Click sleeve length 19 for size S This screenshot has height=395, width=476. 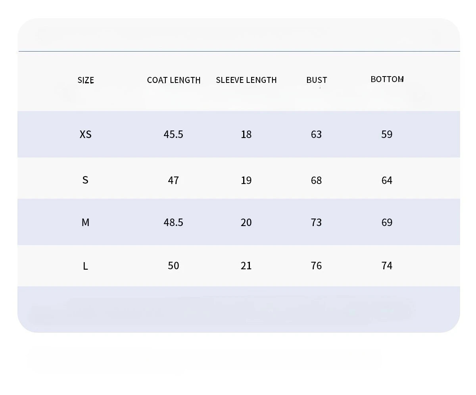pyautogui.click(x=246, y=180)
